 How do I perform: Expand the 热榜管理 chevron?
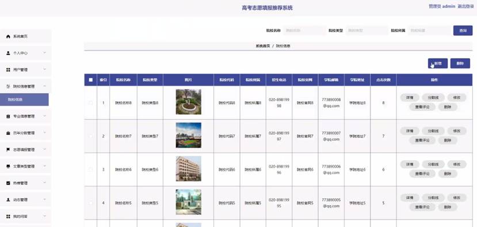(x=44, y=183)
